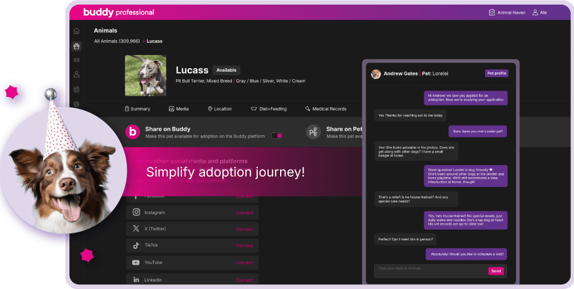
Task: Open the person icon in sidebar
Action: (x=76, y=75)
